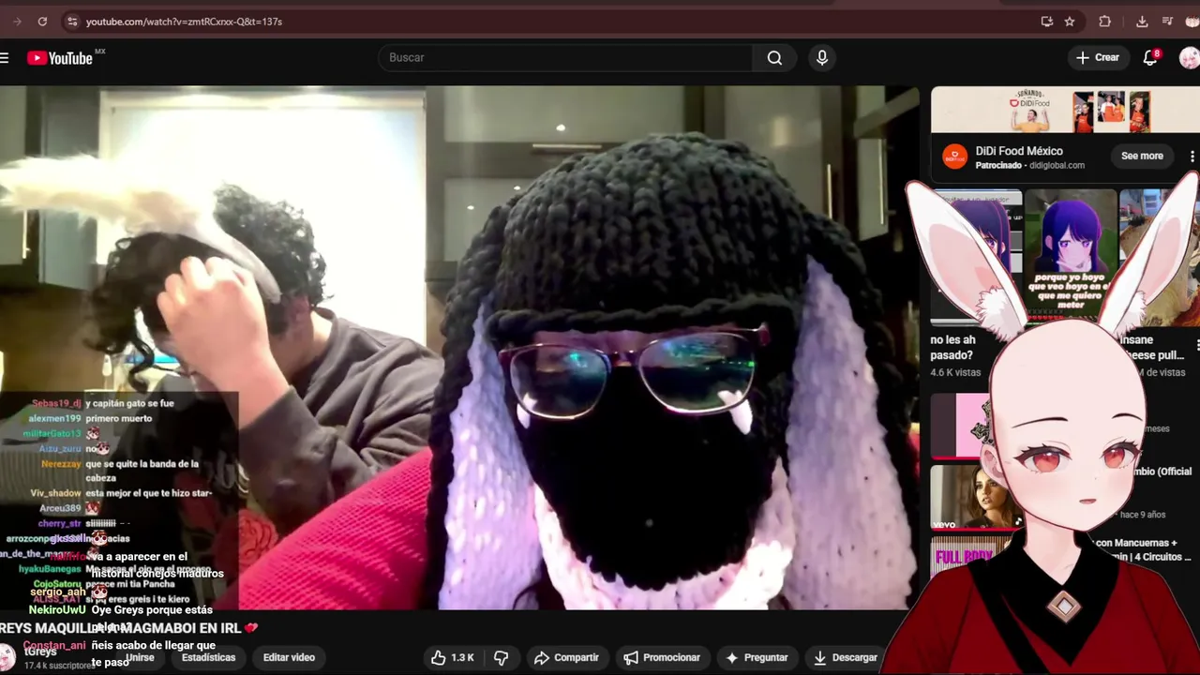Start voice search with microphone icon
Screen dimensions: 1200x675
coord(822,57)
